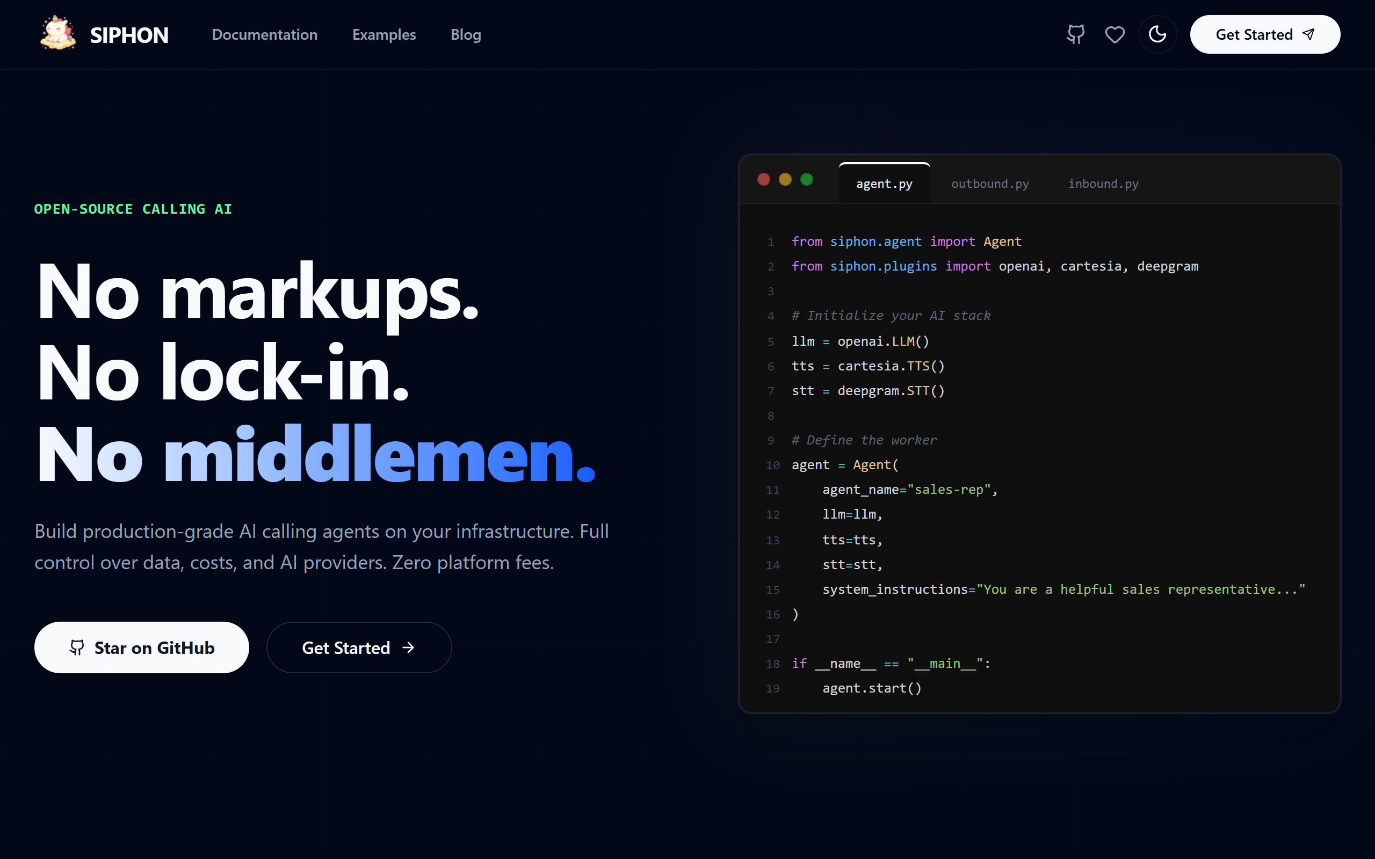Click Star on GitHub button
Image resolution: width=1375 pixels, height=859 pixels.
141,647
